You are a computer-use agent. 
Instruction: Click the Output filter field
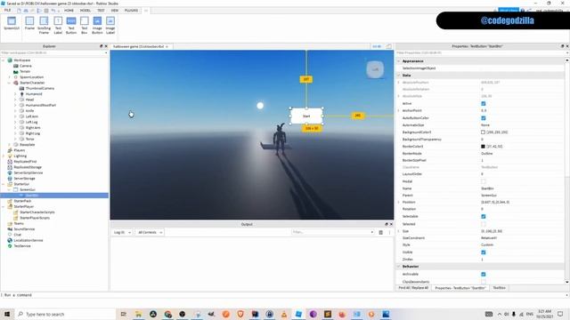pyautogui.click(x=332, y=232)
